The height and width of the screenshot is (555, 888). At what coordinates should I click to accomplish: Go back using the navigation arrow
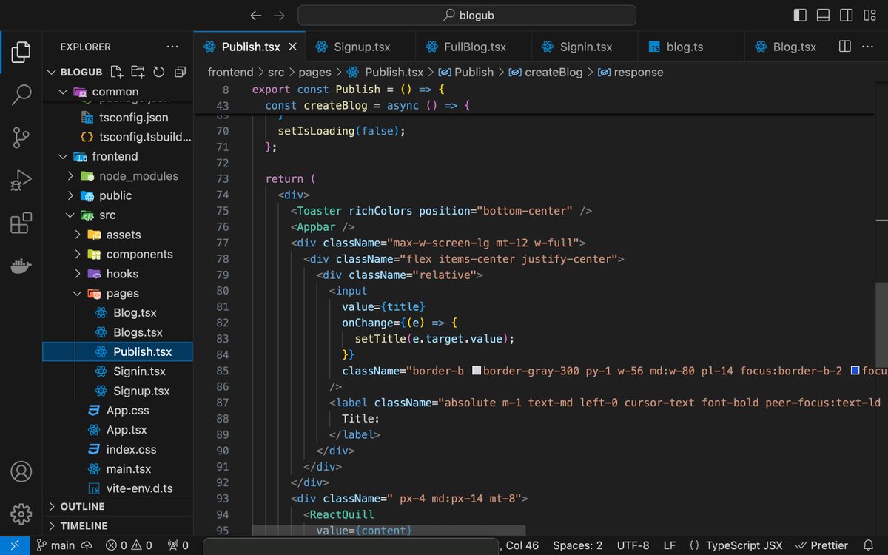256,15
